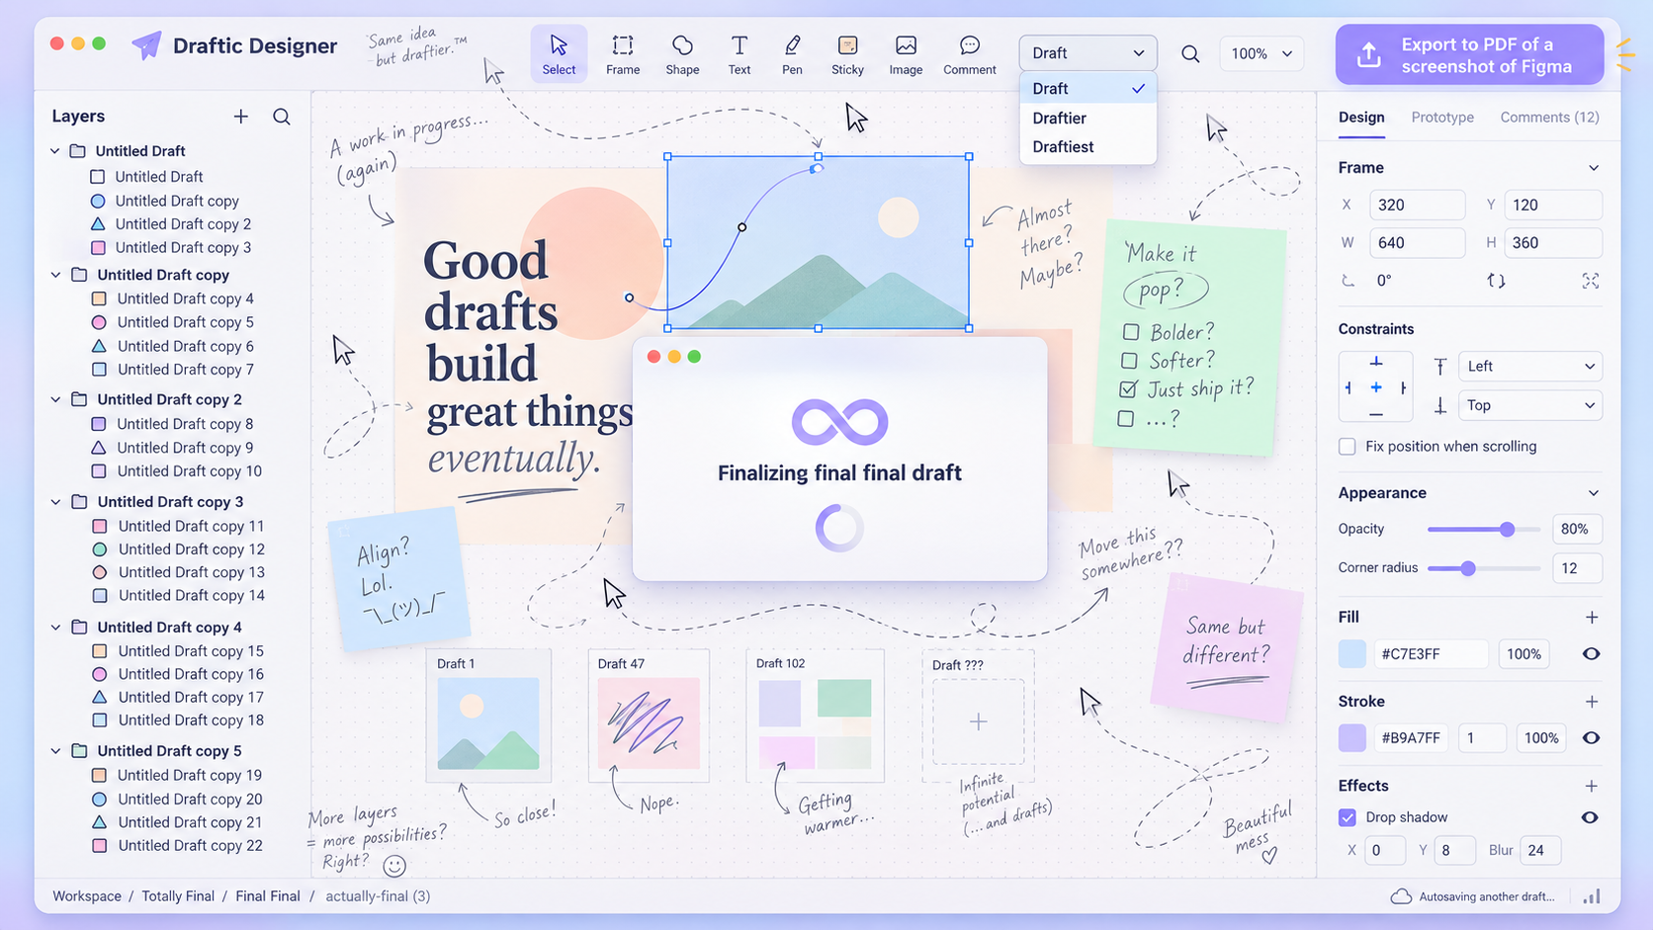Click the Image tool
Viewport: 1653px width, 930px height.
(906, 54)
